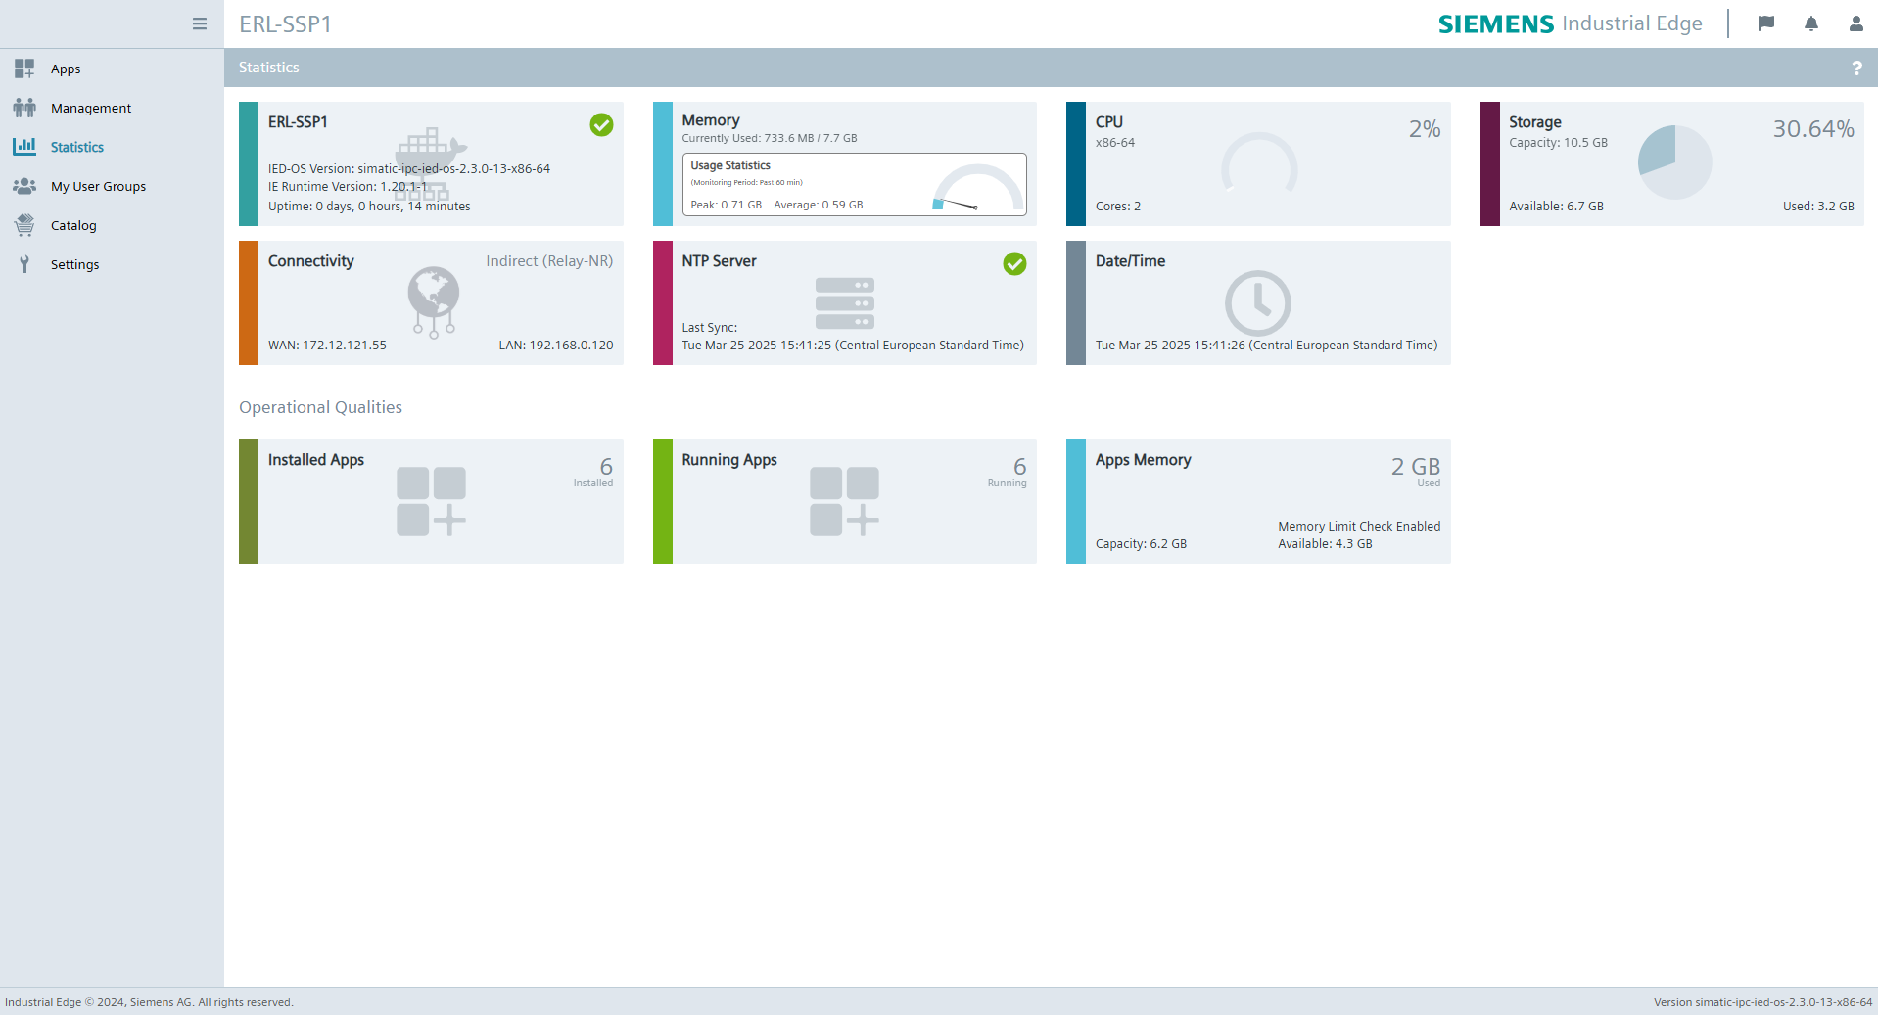Open help question mark in Statistics bar
This screenshot has width=1878, height=1015.
point(1856,68)
